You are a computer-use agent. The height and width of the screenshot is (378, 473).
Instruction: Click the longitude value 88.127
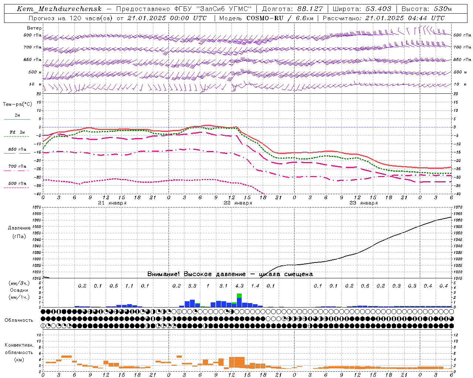point(310,9)
